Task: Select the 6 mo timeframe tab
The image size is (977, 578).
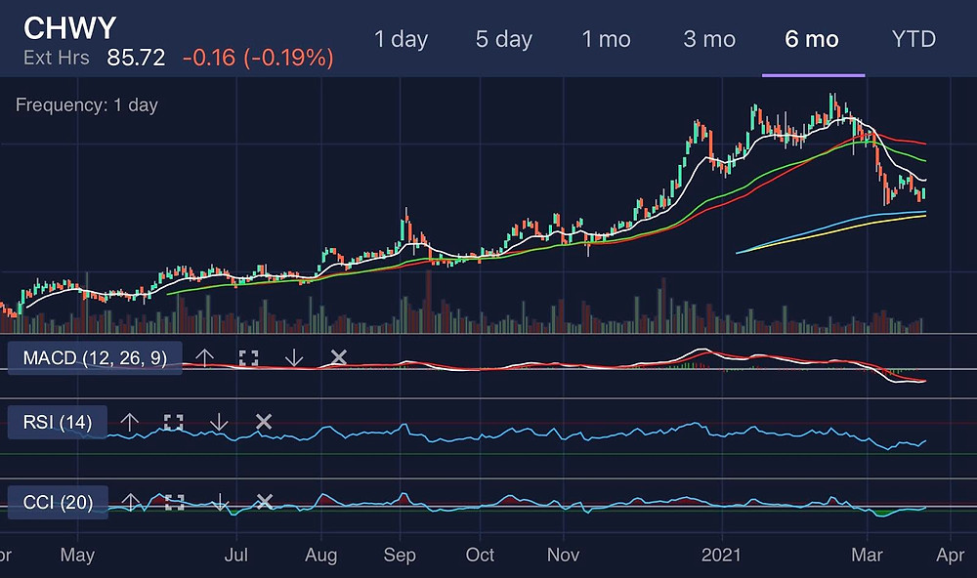Action: click(x=812, y=39)
